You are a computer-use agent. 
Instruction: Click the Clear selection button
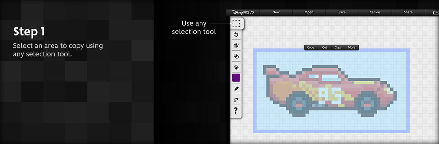coord(338,48)
